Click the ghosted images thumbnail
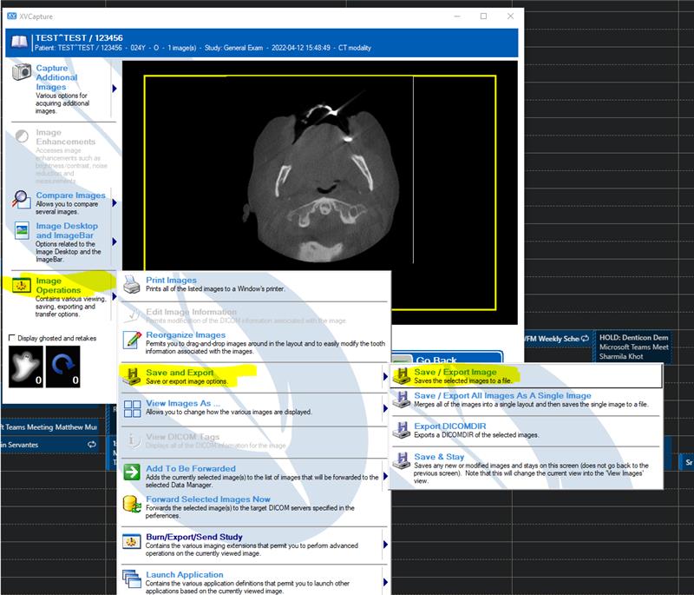Screen dimensions: 694x595 pos(26,367)
